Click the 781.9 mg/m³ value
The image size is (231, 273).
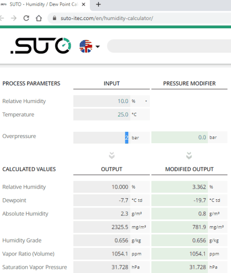(x=180, y=227)
